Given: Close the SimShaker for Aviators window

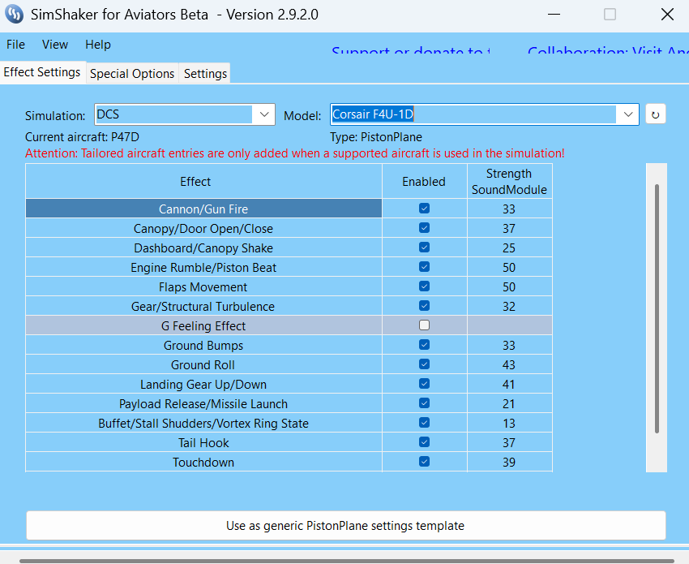Looking at the screenshot, I should point(667,14).
